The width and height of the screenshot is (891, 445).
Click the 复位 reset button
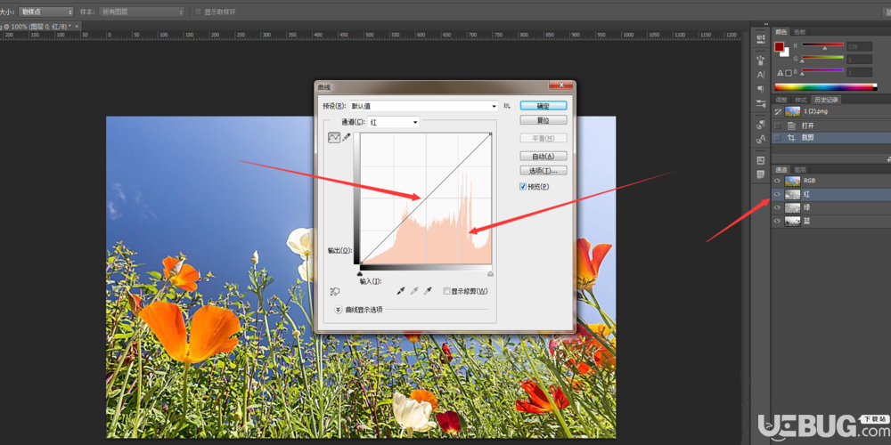pyautogui.click(x=544, y=120)
